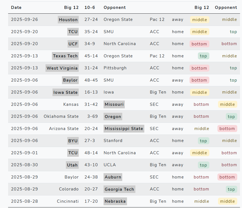Select the highlighted Missouri opponent
This screenshot has width=242, height=208.
tap(114, 104)
